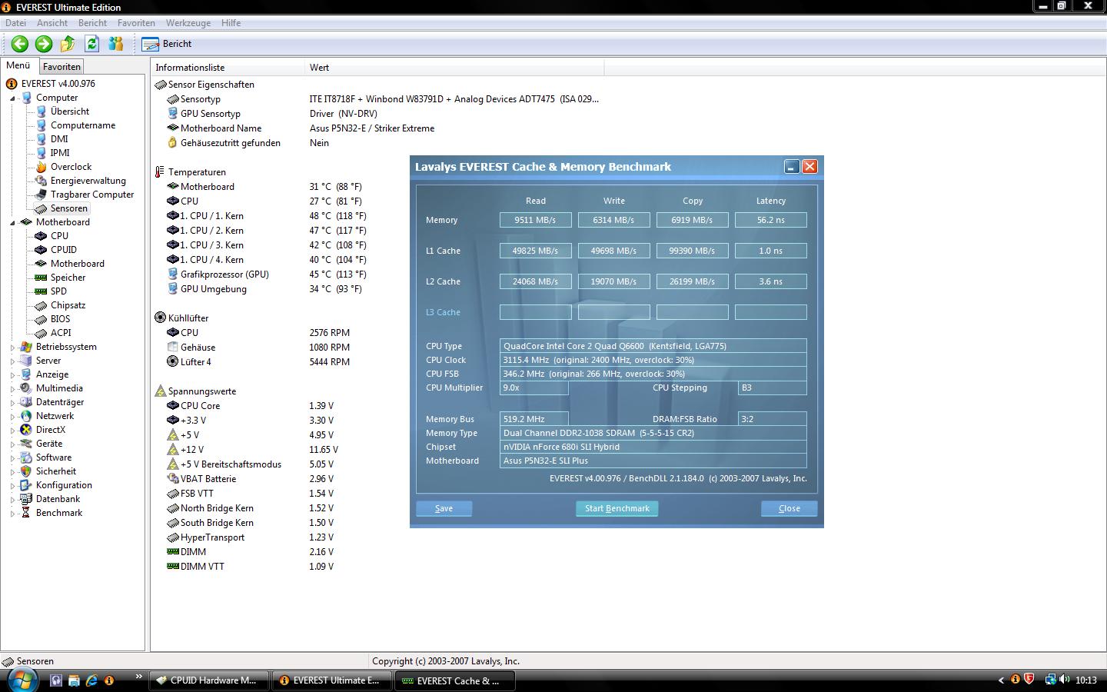Viewport: 1107px width, 692px height.
Task: Select DMI tree item
Action: click(59, 139)
